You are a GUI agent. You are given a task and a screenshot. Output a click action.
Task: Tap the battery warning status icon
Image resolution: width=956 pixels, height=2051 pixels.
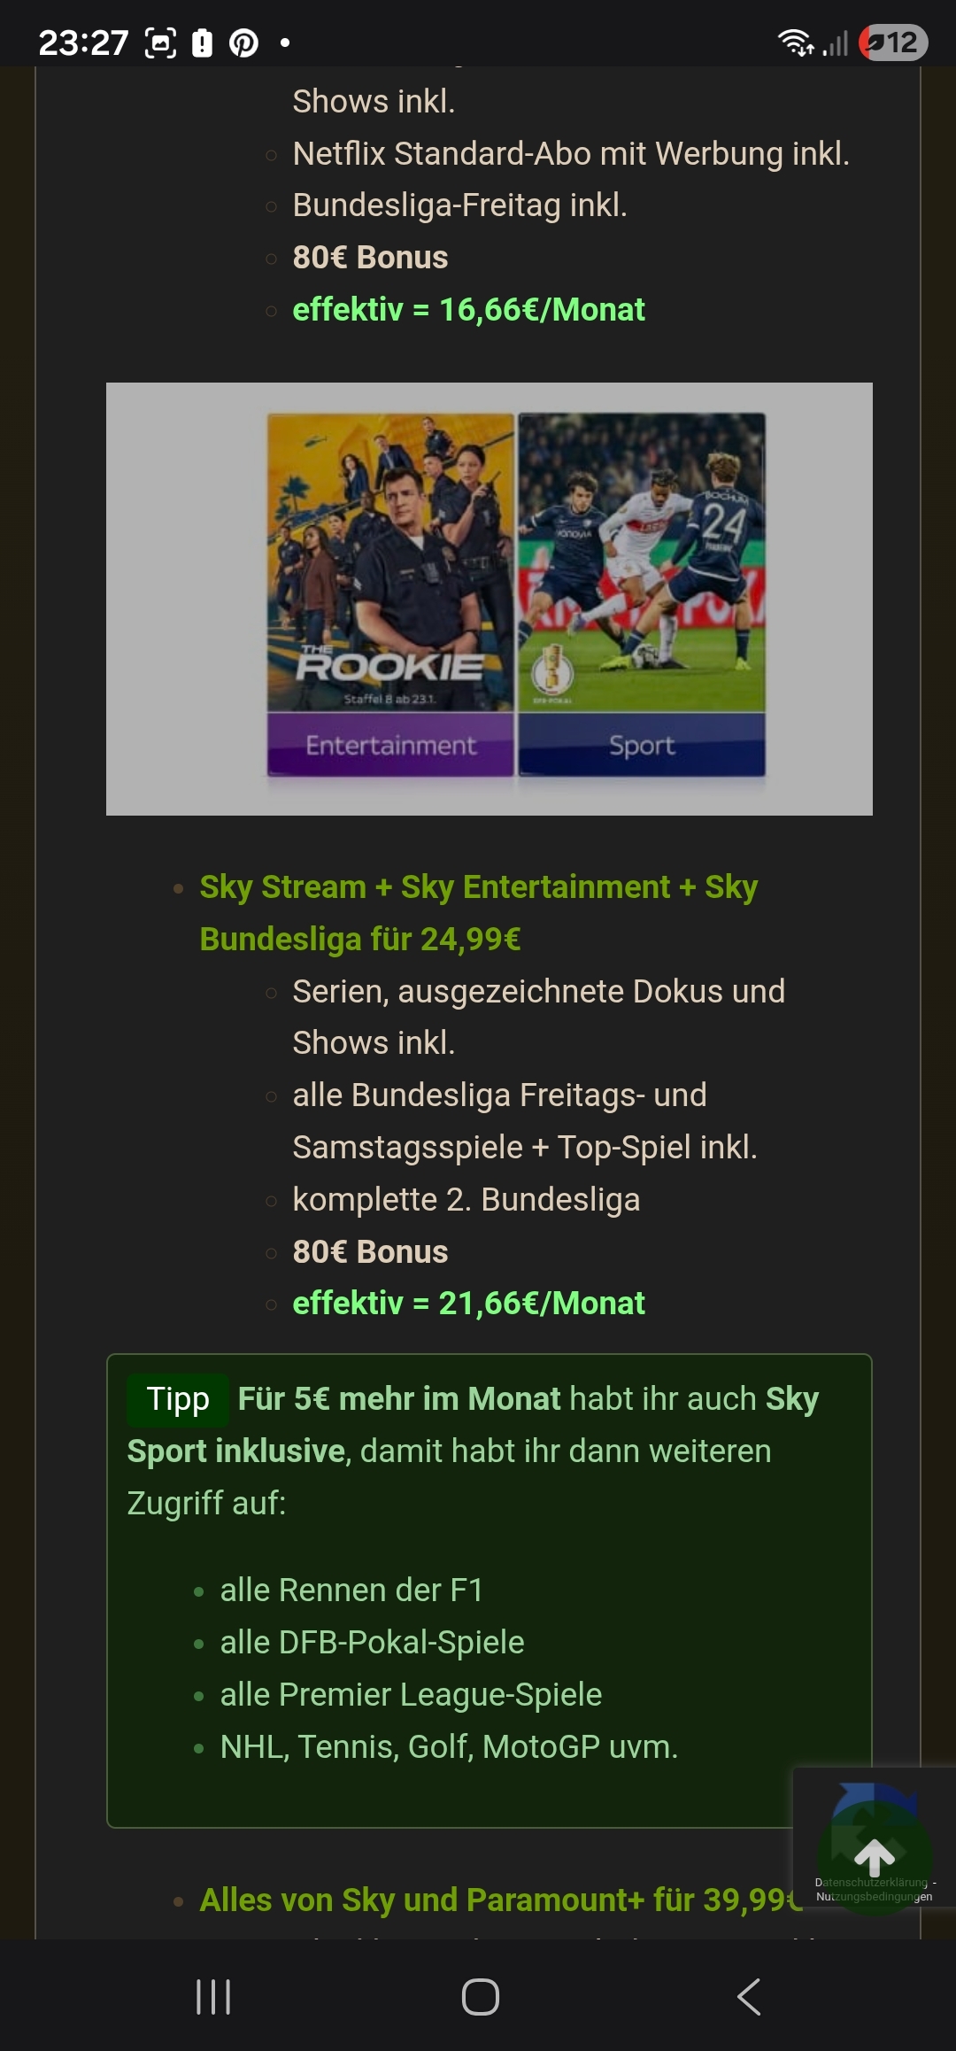[x=202, y=43]
